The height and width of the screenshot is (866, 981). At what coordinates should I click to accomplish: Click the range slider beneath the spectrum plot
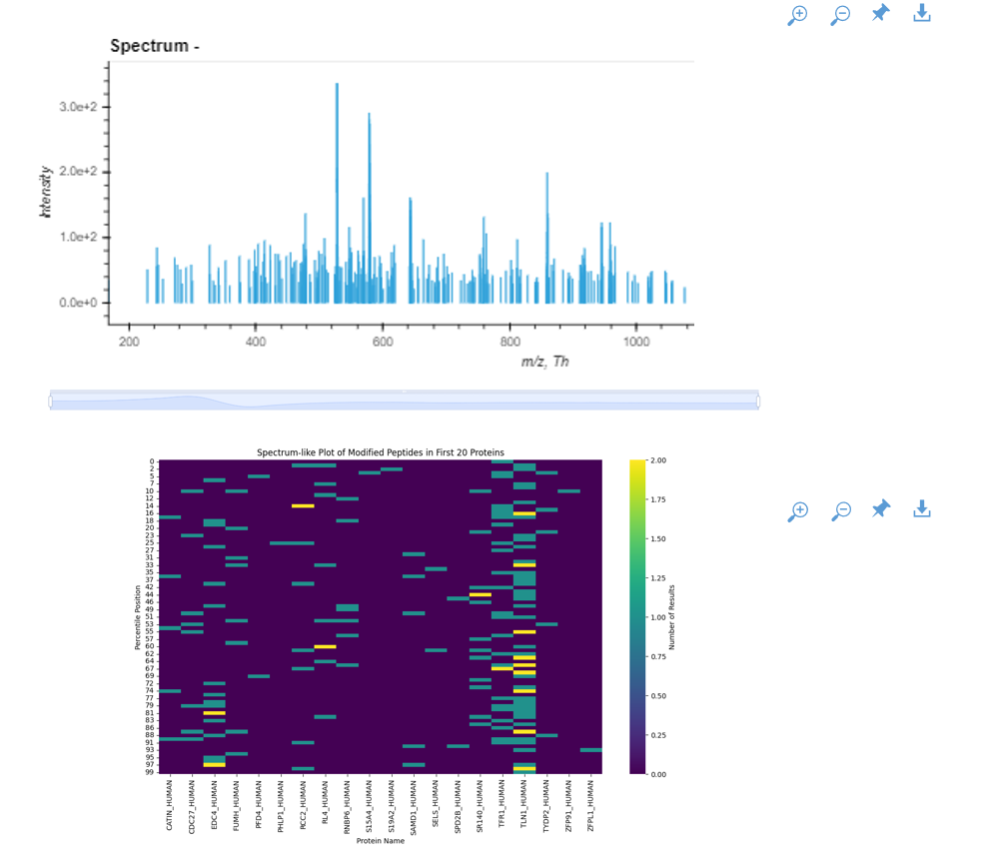tap(400, 399)
